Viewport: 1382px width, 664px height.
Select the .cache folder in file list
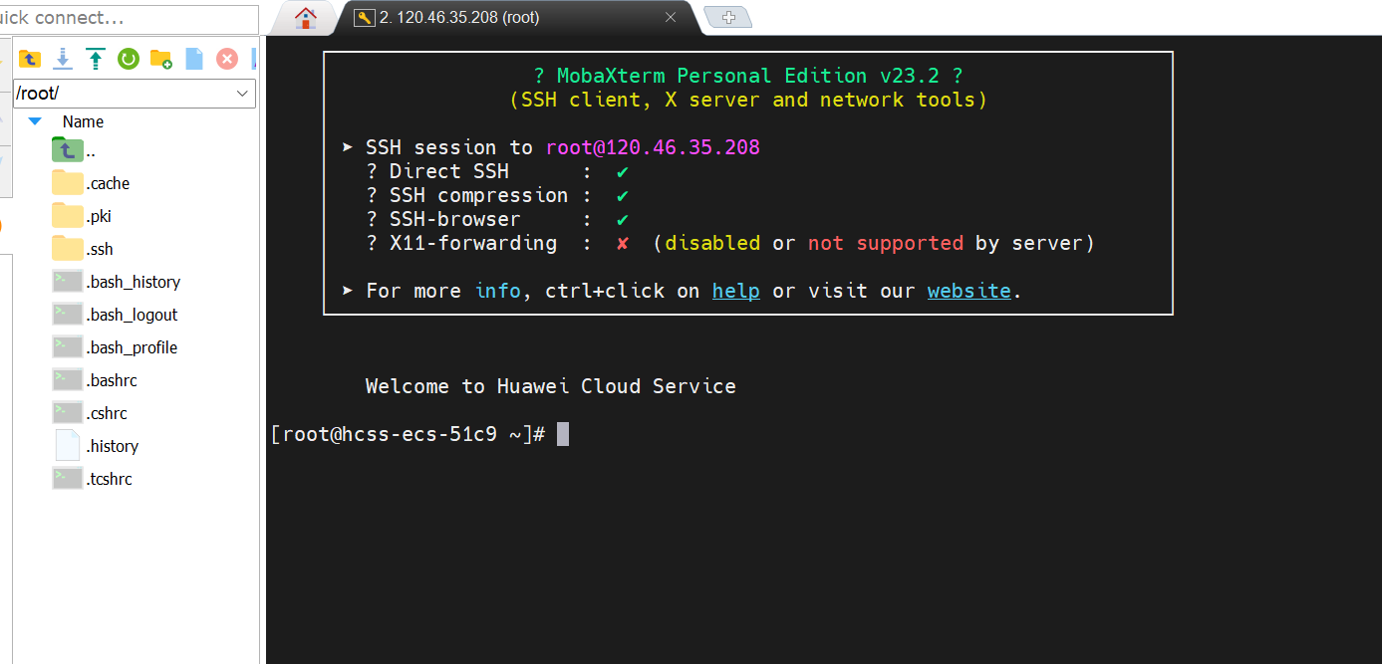coord(107,183)
